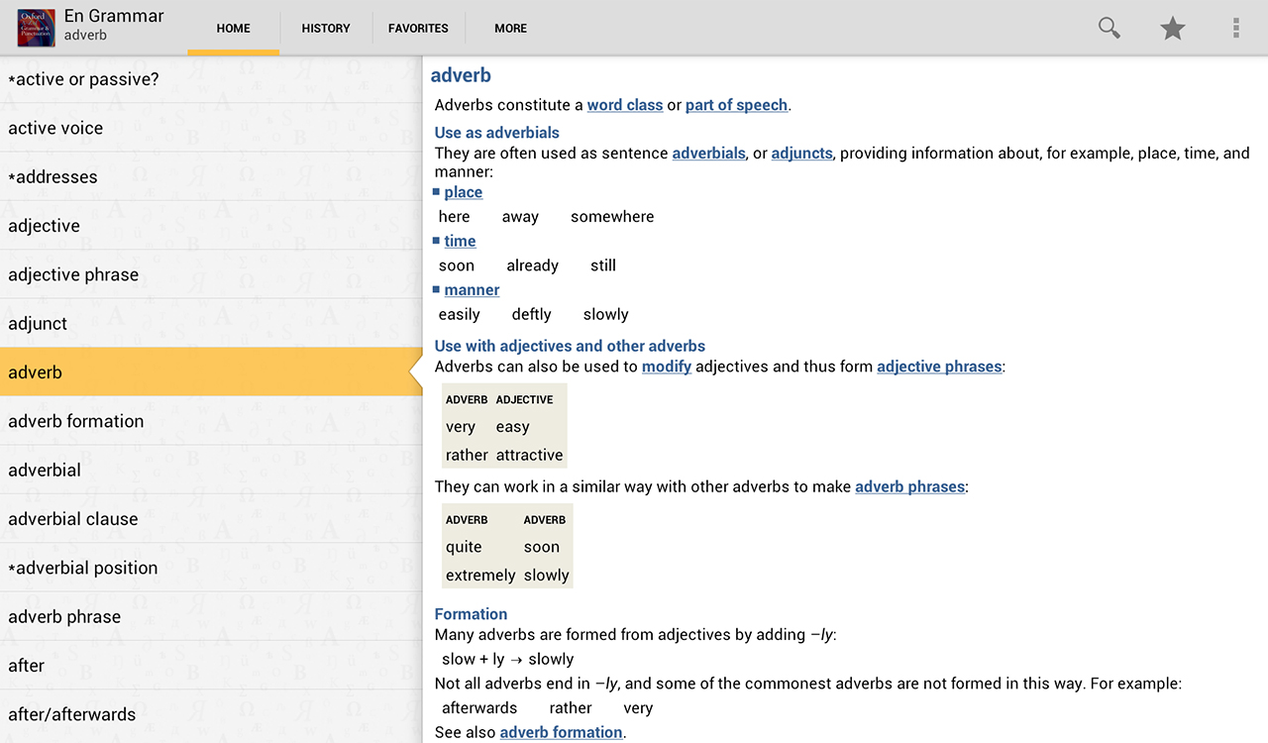
Task: Open the three-dot overflow menu
Action: [x=1235, y=28]
